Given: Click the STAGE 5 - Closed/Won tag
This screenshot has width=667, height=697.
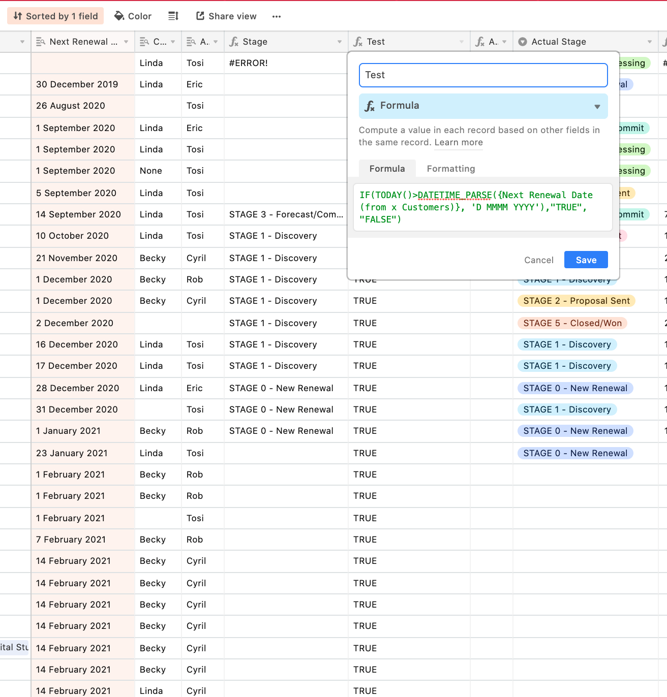Looking at the screenshot, I should [572, 323].
